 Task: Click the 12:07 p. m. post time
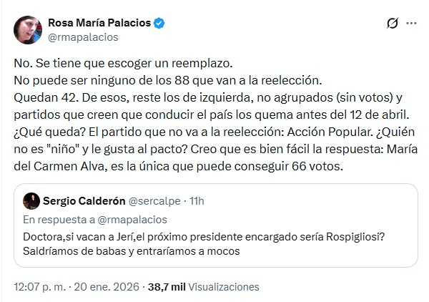(40, 286)
